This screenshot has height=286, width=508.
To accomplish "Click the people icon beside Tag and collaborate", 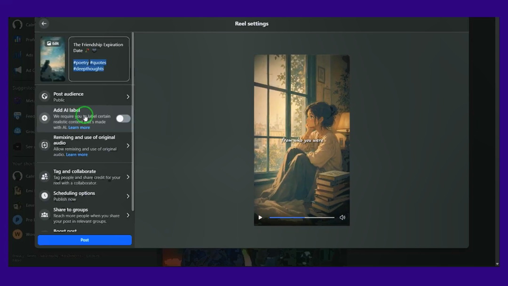I will click(44, 176).
